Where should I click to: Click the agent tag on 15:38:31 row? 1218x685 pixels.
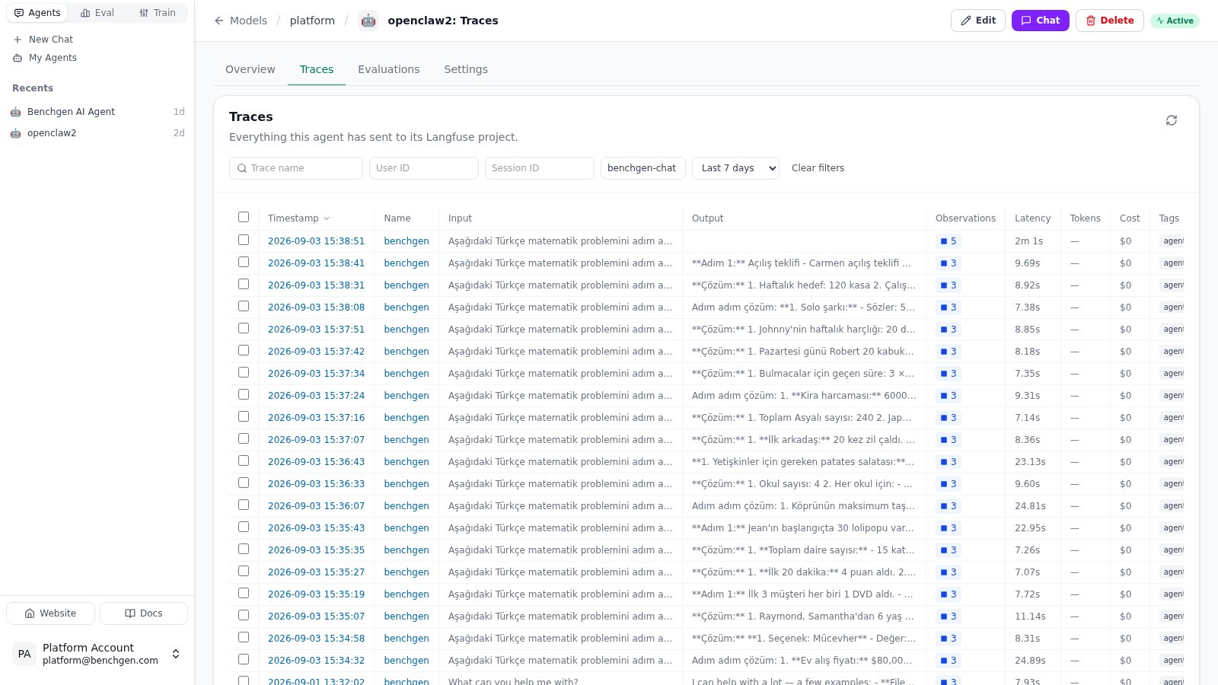click(x=1173, y=285)
